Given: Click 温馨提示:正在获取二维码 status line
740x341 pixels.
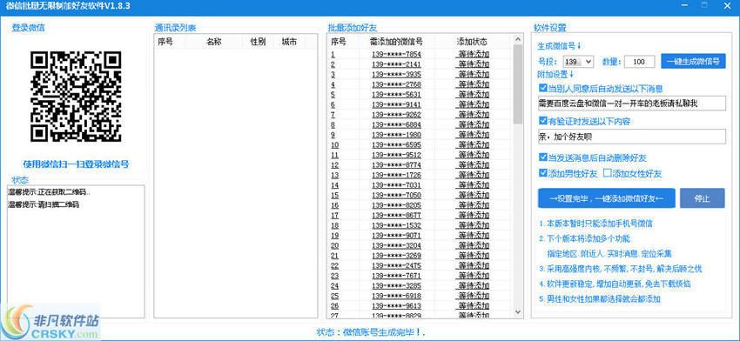Looking at the screenshot, I should [49, 192].
